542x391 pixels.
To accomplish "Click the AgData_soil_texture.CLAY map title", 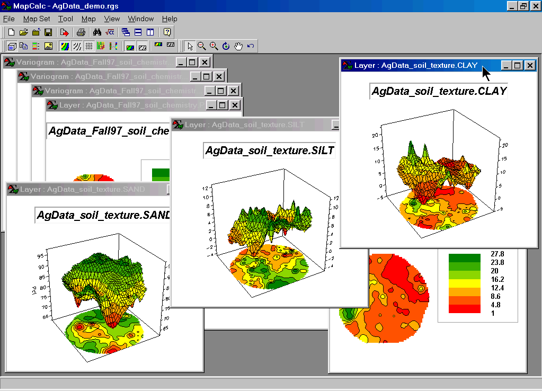I will point(439,91).
